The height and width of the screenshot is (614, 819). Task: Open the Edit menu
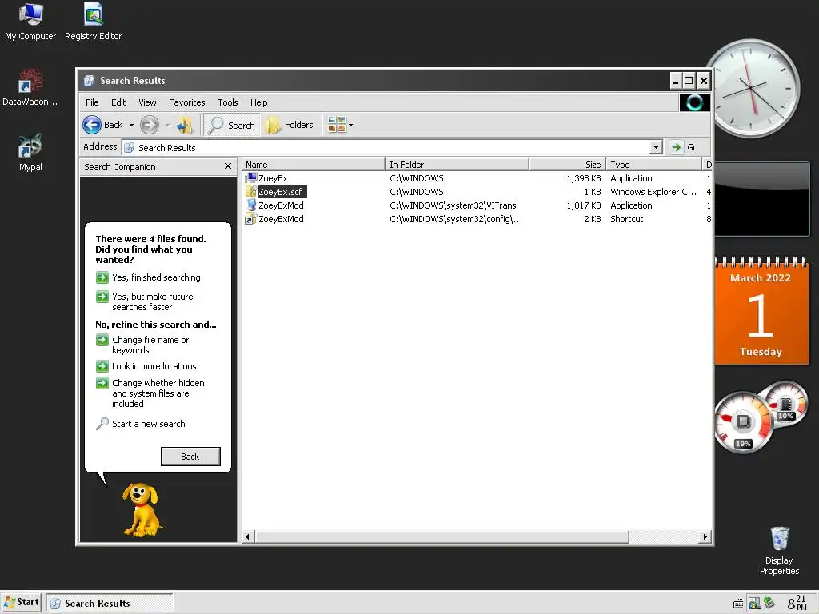pyautogui.click(x=118, y=102)
